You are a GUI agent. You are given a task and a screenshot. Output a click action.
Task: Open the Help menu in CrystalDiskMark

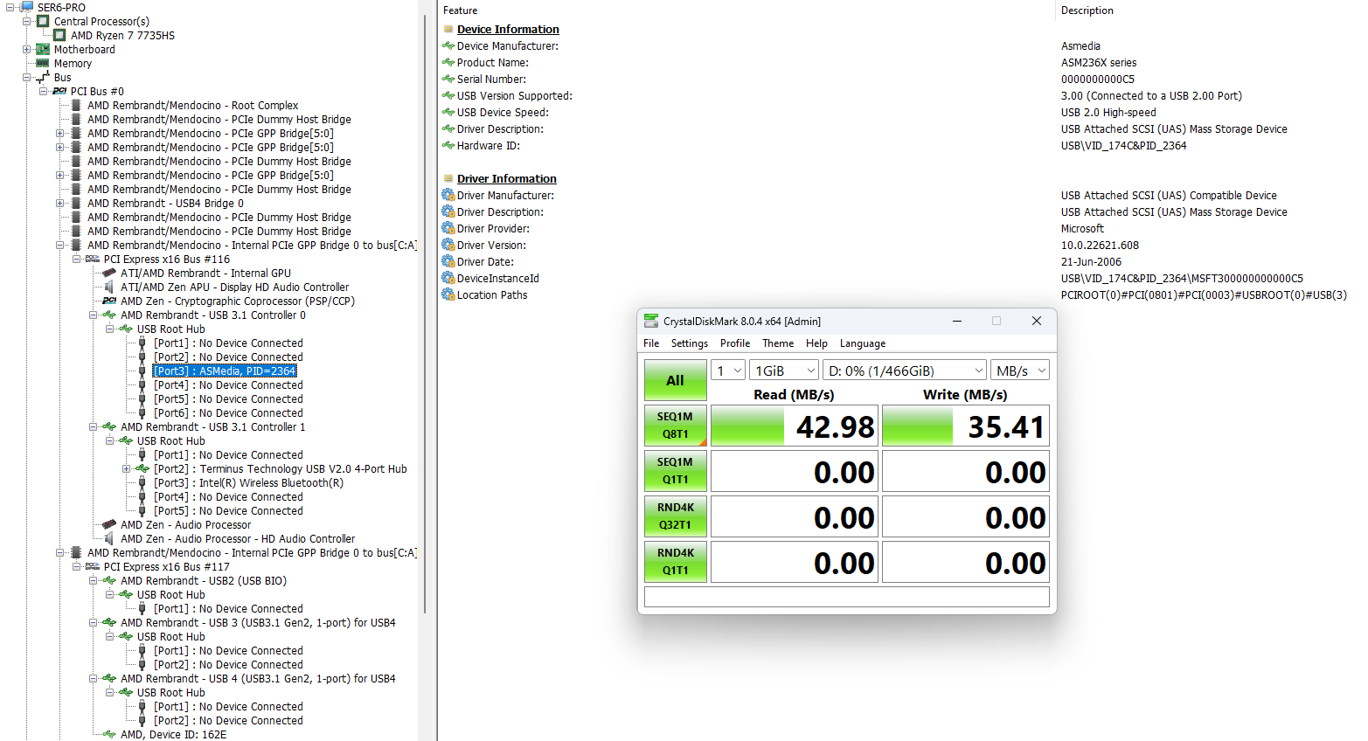pyautogui.click(x=816, y=343)
